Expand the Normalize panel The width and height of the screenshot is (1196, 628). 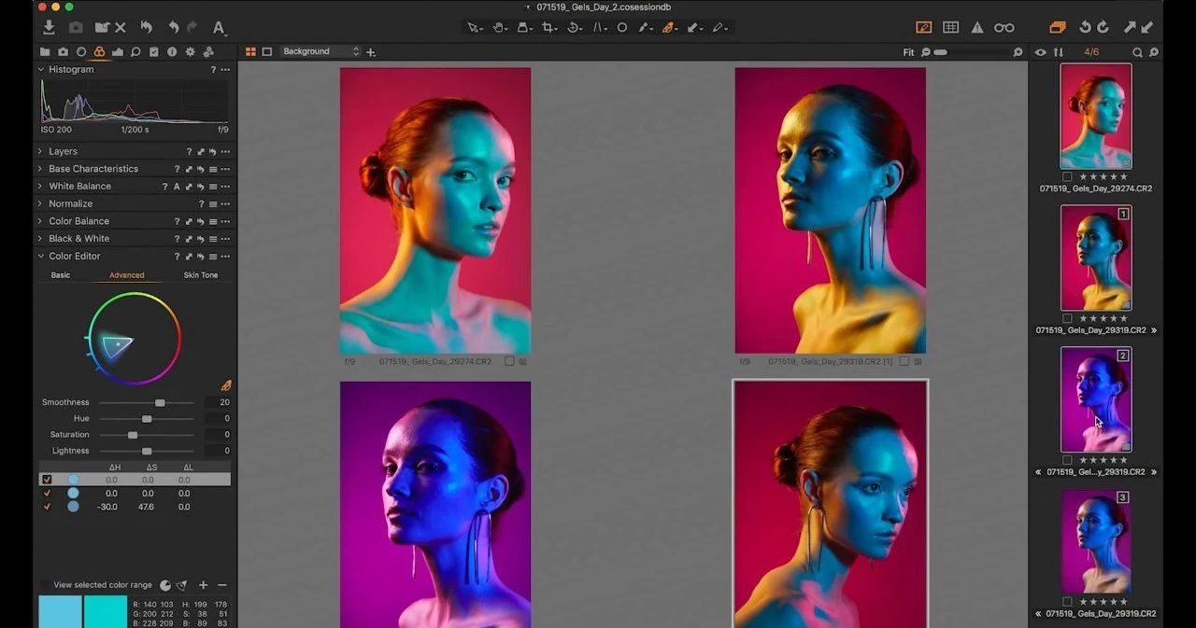point(40,203)
